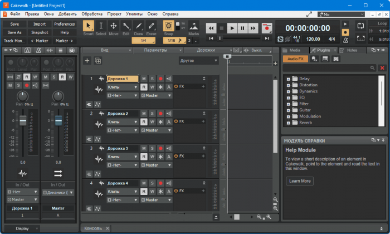Solo Дорожка 2 in track view

[x=152, y=114]
